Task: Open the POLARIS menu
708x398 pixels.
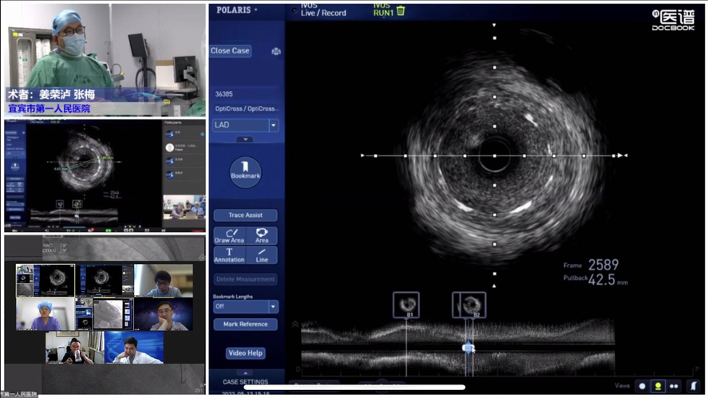Action: click(x=237, y=10)
